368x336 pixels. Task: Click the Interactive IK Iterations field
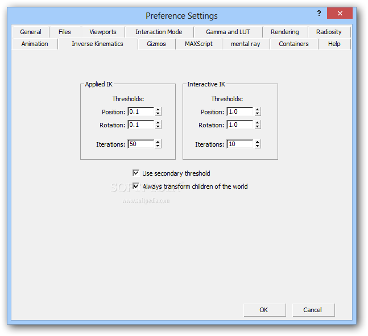coord(240,144)
